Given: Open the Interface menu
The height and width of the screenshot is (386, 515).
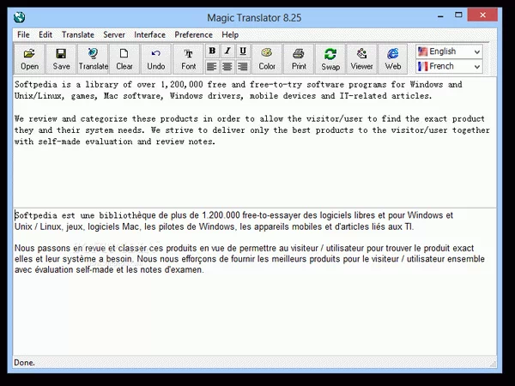Looking at the screenshot, I should point(149,35).
